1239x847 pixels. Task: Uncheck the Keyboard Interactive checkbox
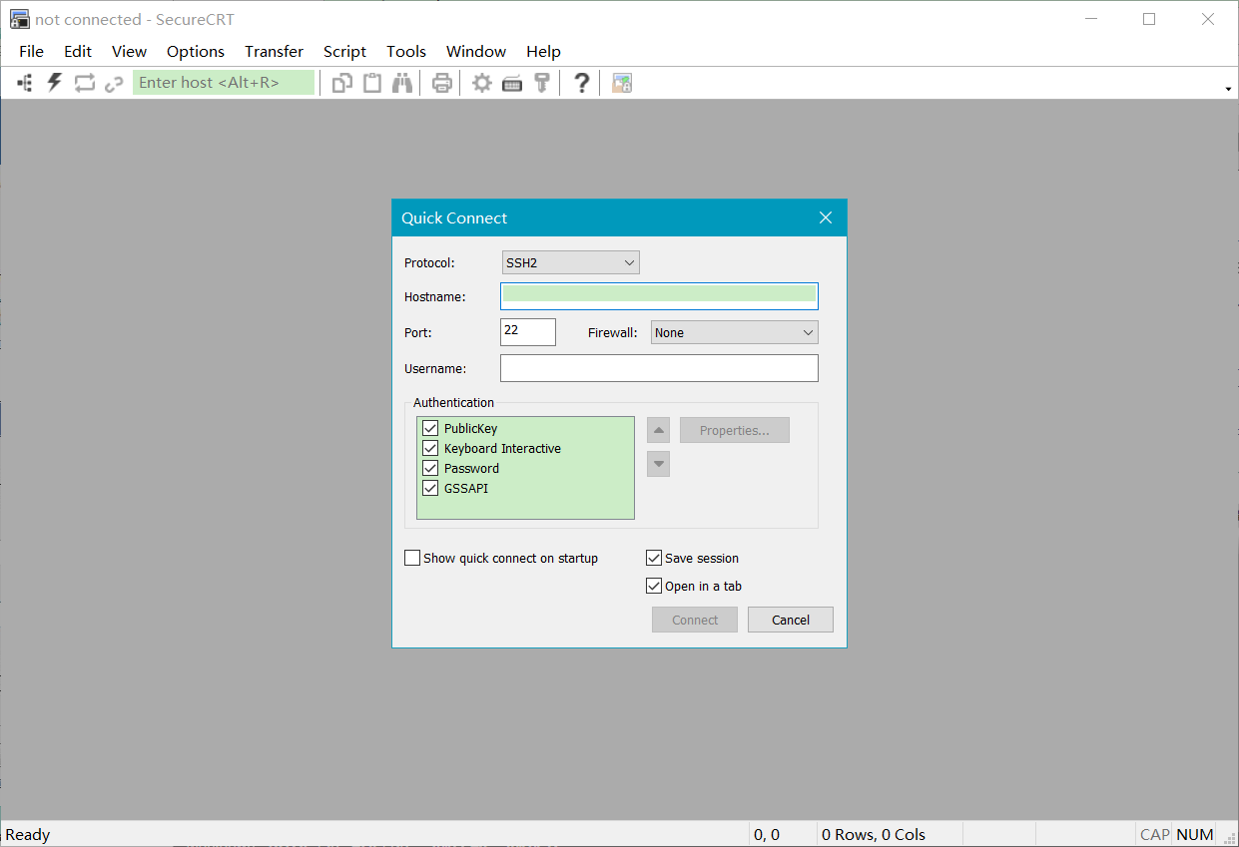[x=431, y=448]
